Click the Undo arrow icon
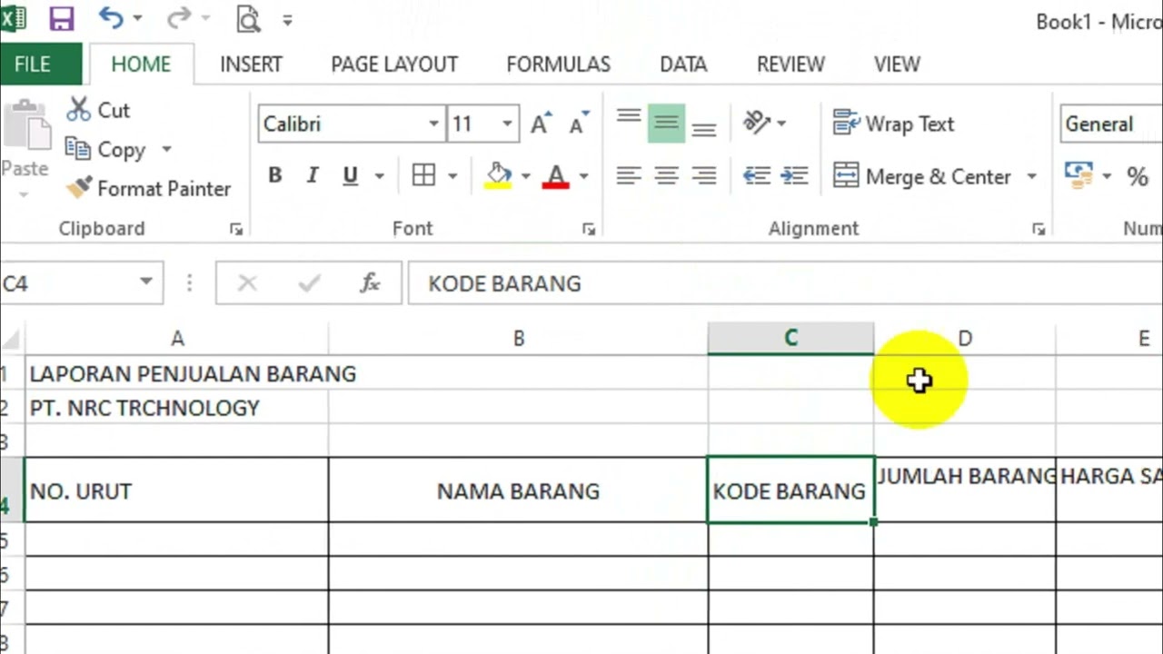1163x654 pixels. 111,17
